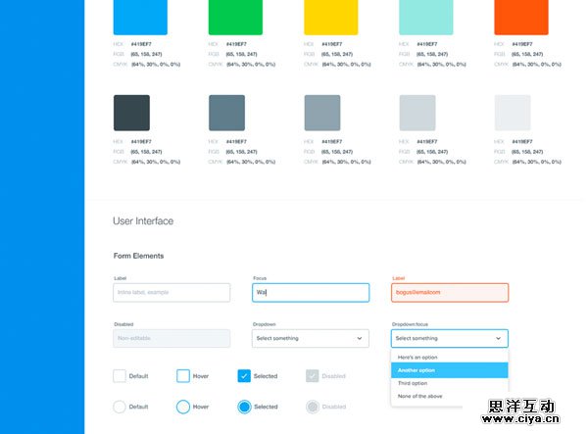Open the 'Select something' Dropdown

pyautogui.click(x=311, y=338)
